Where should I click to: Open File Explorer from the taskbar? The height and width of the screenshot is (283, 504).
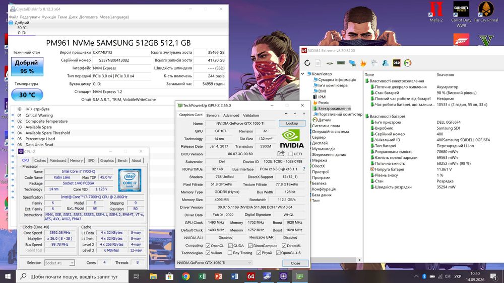click(153, 276)
